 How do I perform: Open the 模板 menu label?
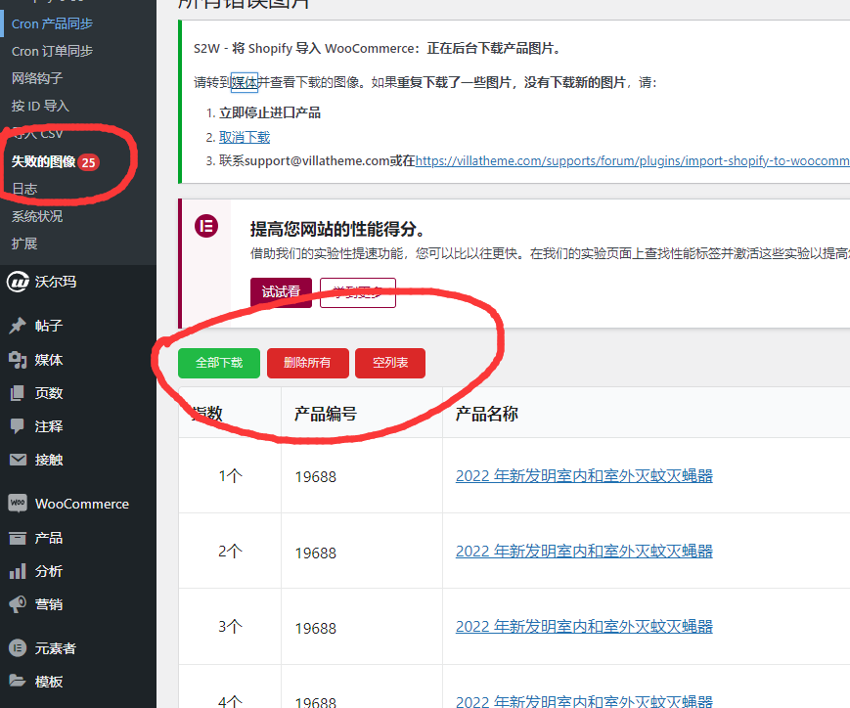click(49, 682)
